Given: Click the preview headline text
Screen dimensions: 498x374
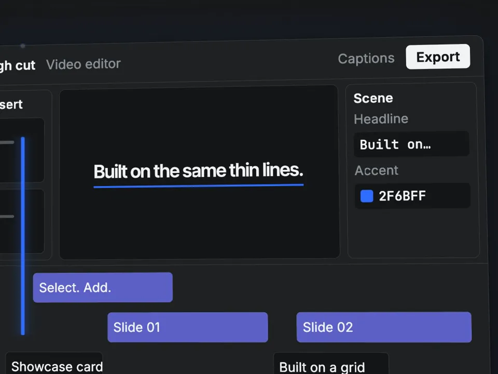Looking at the screenshot, I should (199, 171).
